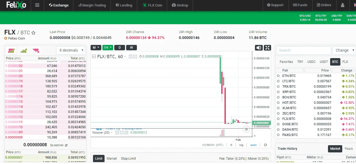
Task: Show Market trade history
Action: coord(335,148)
